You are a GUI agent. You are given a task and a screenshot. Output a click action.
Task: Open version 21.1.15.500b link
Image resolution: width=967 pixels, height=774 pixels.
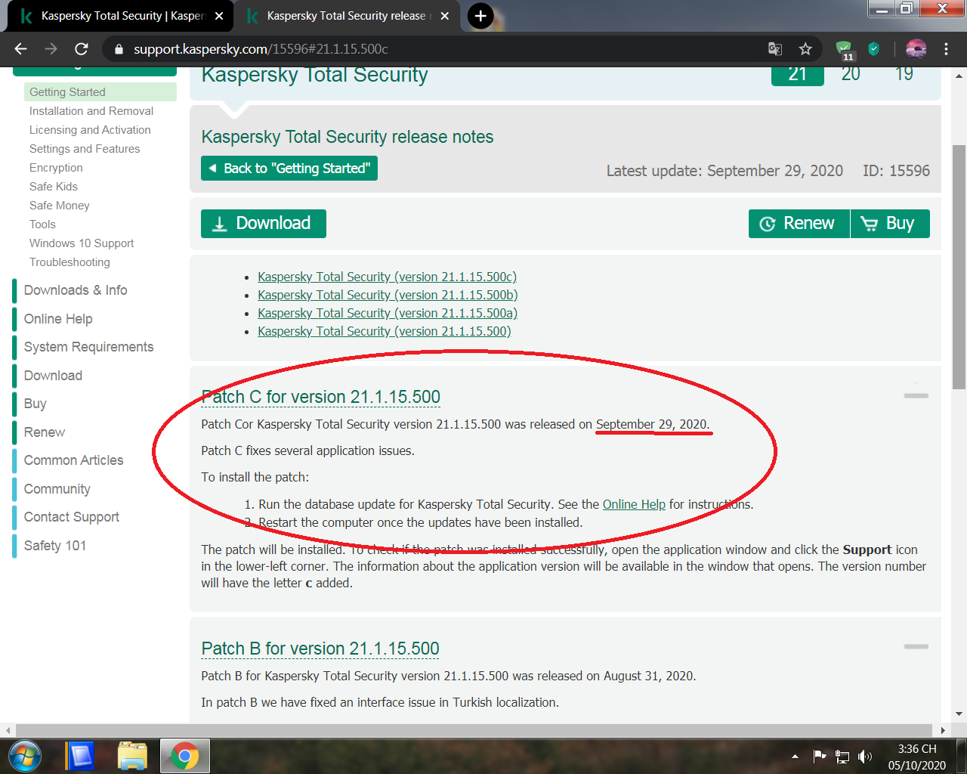tap(388, 295)
